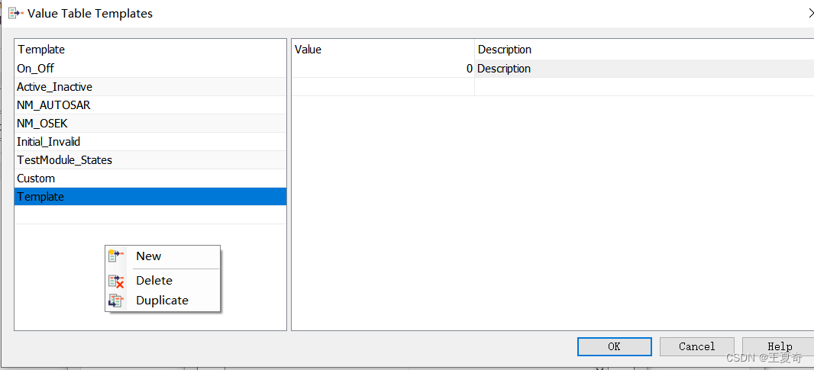Click the Value column header
The image size is (814, 370).
[383, 50]
